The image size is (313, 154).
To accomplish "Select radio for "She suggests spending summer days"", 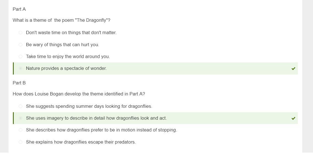I will coord(20,106).
